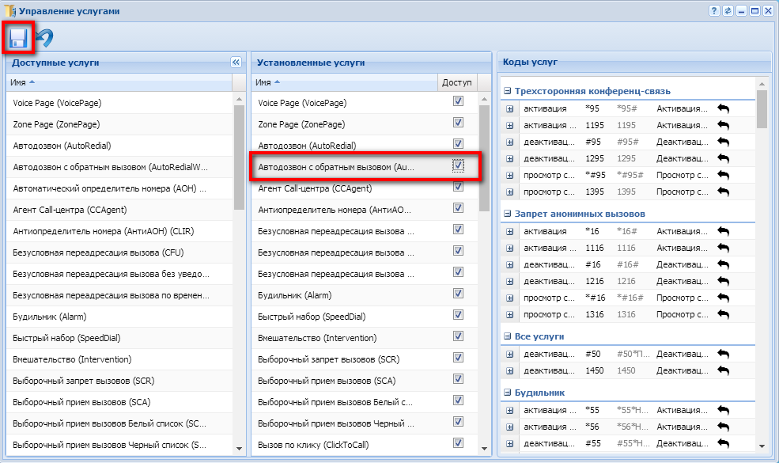Collapse the Доступные услуги panel with double-arrow icon
Viewport: 779px width, 463px height.
coord(236,62)
